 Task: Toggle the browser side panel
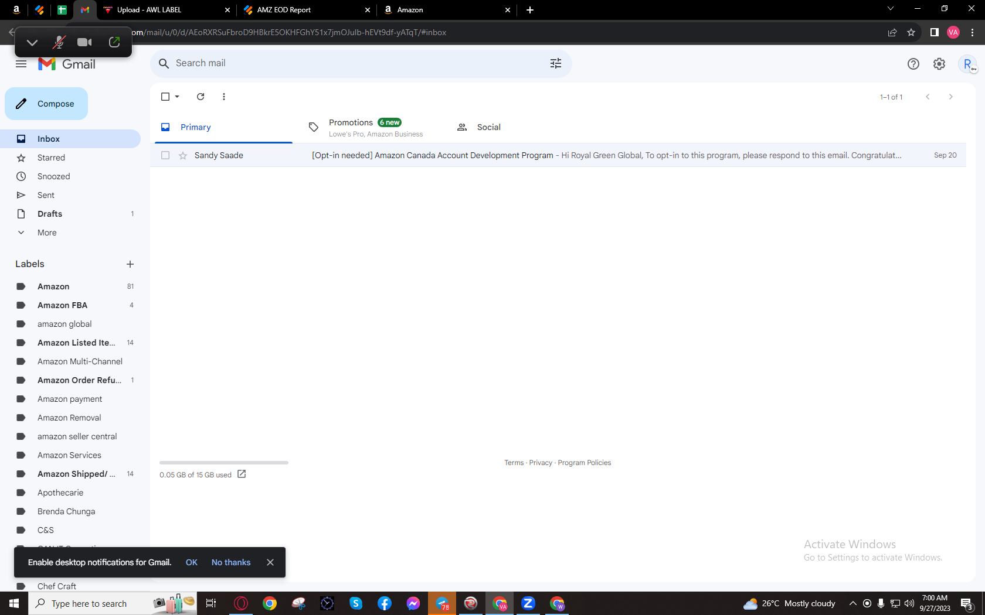point(935,32)
